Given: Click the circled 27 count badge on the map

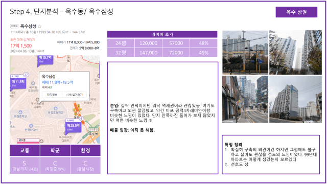Looking at the screenshot, I should 26,75.
